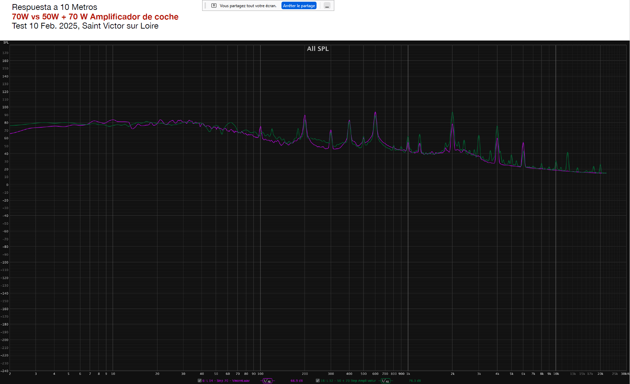This screenshot has height=384, width=630.
Task: Click the 100 frequency axis label
Action: [x=260, y=374]
